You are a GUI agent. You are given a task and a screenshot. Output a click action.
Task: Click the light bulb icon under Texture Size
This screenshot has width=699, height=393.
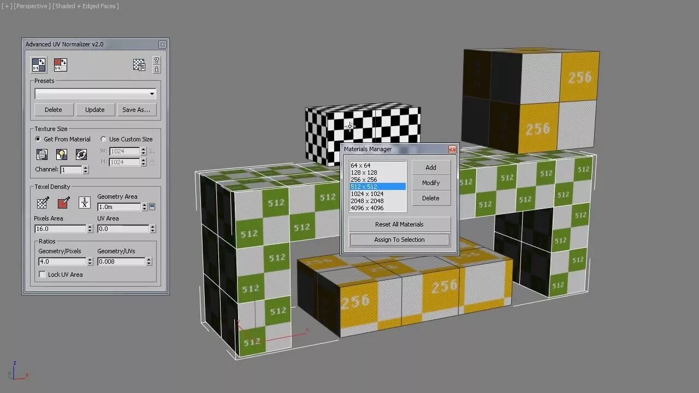[62, 154]
